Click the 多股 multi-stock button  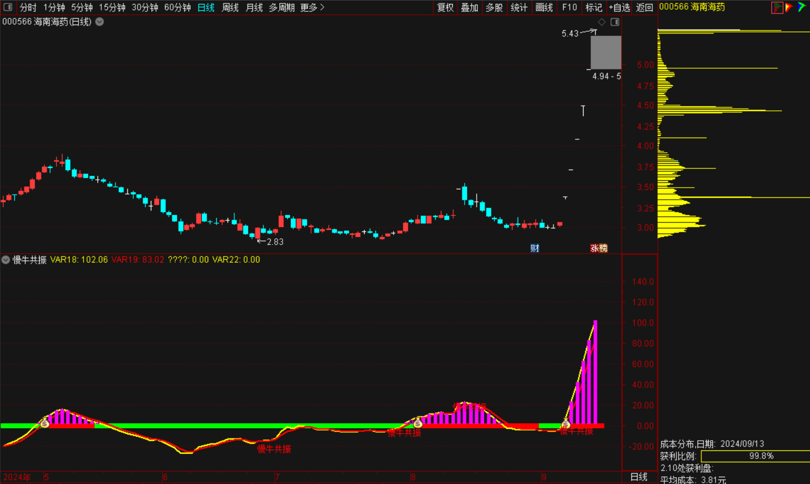coord(494,7)
